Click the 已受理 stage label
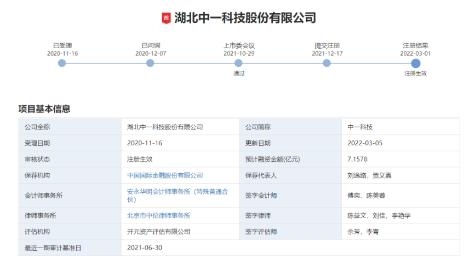This screenshot has height=265, width=475. [62, 46]
